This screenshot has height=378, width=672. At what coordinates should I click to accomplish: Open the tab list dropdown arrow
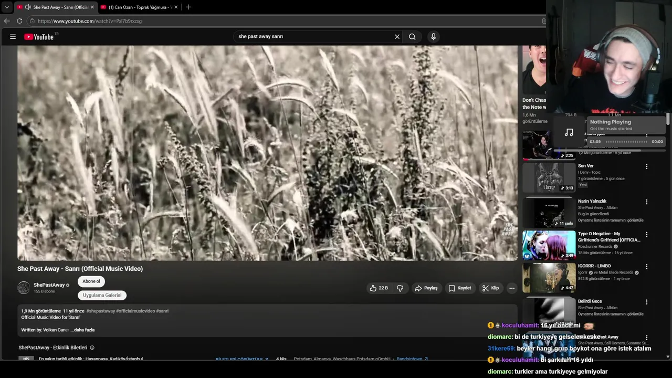6,7
